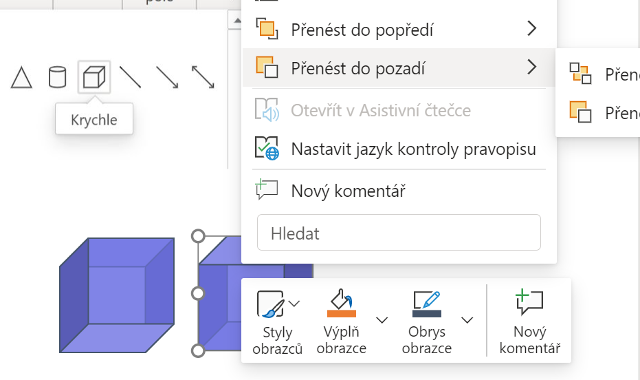This screenshot has height=380, width=640.
Task: Click the three-square send backward submenu icon
Action: (x=580, y=73)
